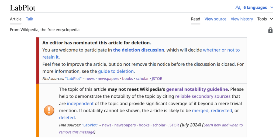The width and height of the screenshot is (276, 139).
Task: Click the orange notability warning icon
Action: point(49,110)
